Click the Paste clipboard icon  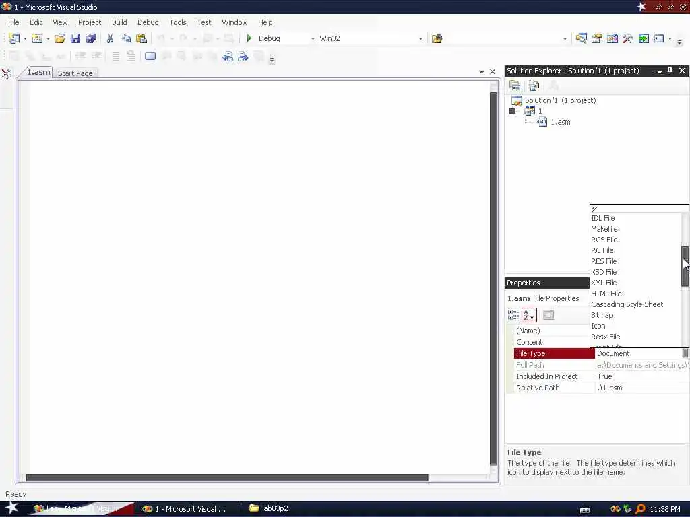click(x=142, y=38)
